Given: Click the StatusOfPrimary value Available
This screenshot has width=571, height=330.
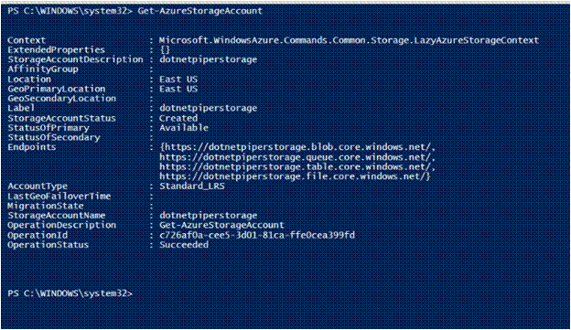Looking at the screenshot, I should click(184, 128).
